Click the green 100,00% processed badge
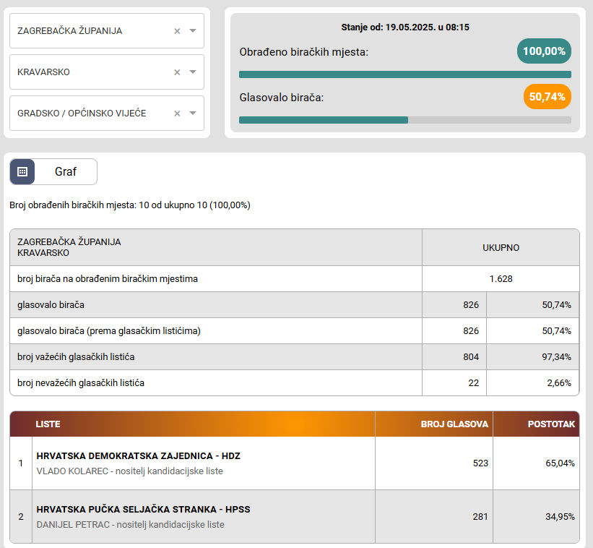The image size is (593, 548). (544, 51)
